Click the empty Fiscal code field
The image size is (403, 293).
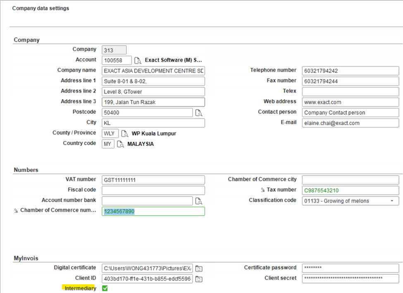coord(153,190)
